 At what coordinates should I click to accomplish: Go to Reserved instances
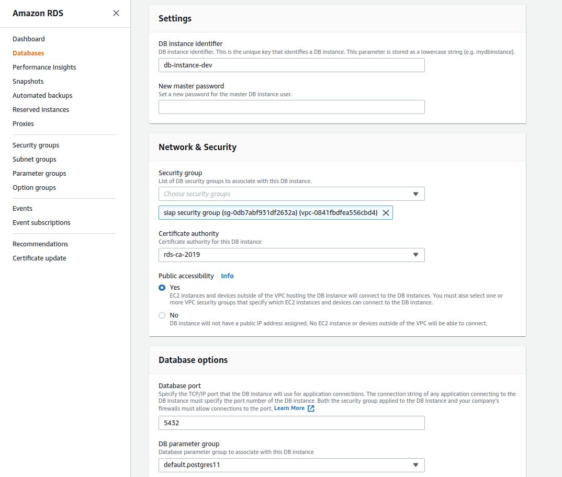pos(41,110)
